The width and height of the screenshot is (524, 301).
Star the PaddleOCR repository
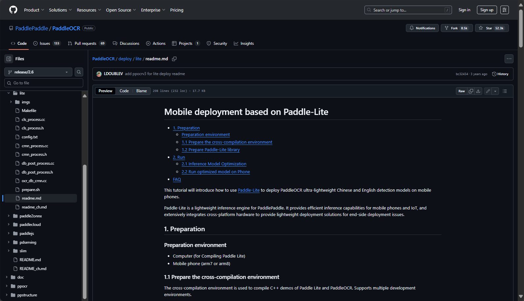point(492,28)
